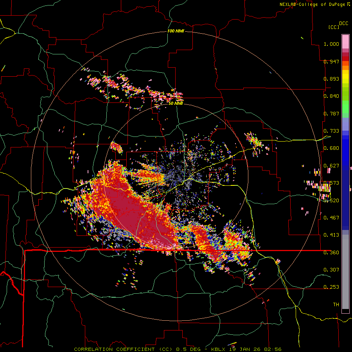Image resolution: width=352 pixels, height=352 pixels.
Task: Click the Correlation Coefficient KBLX caption text
Action: (178, 349)
